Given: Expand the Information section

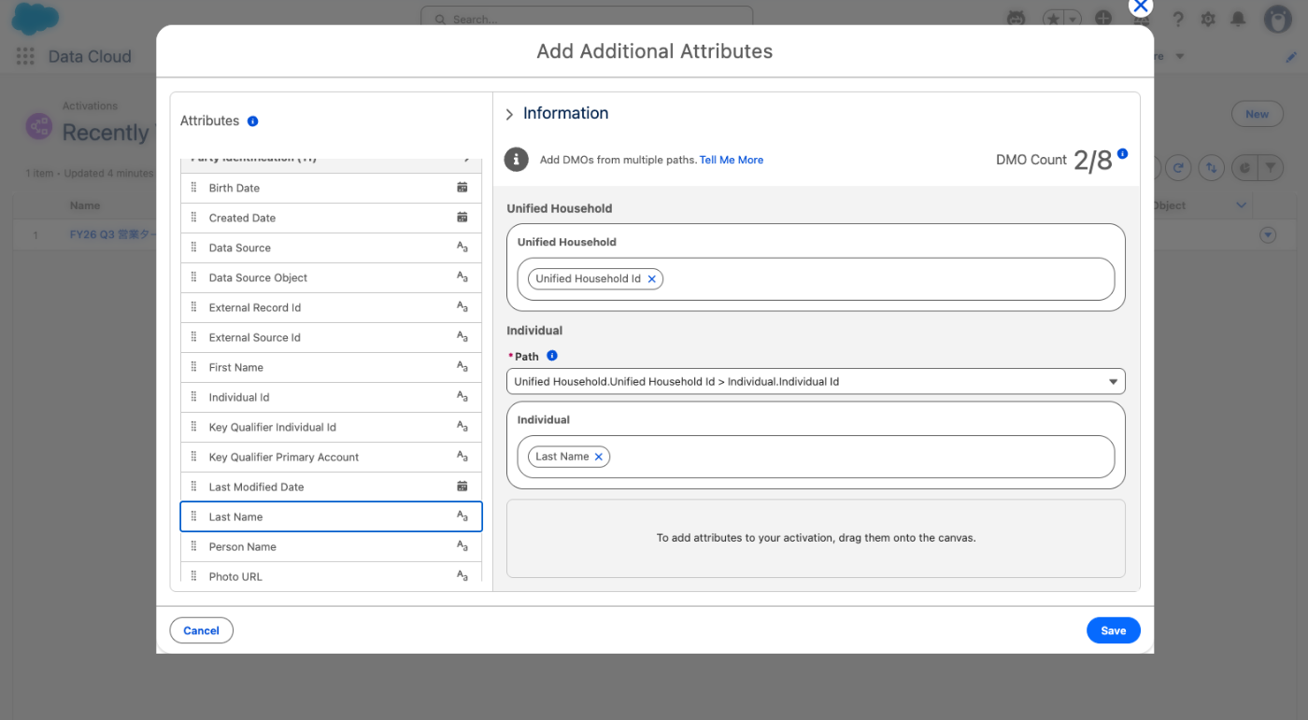Looking at the screenshot, I should click(x=509, y=114).
